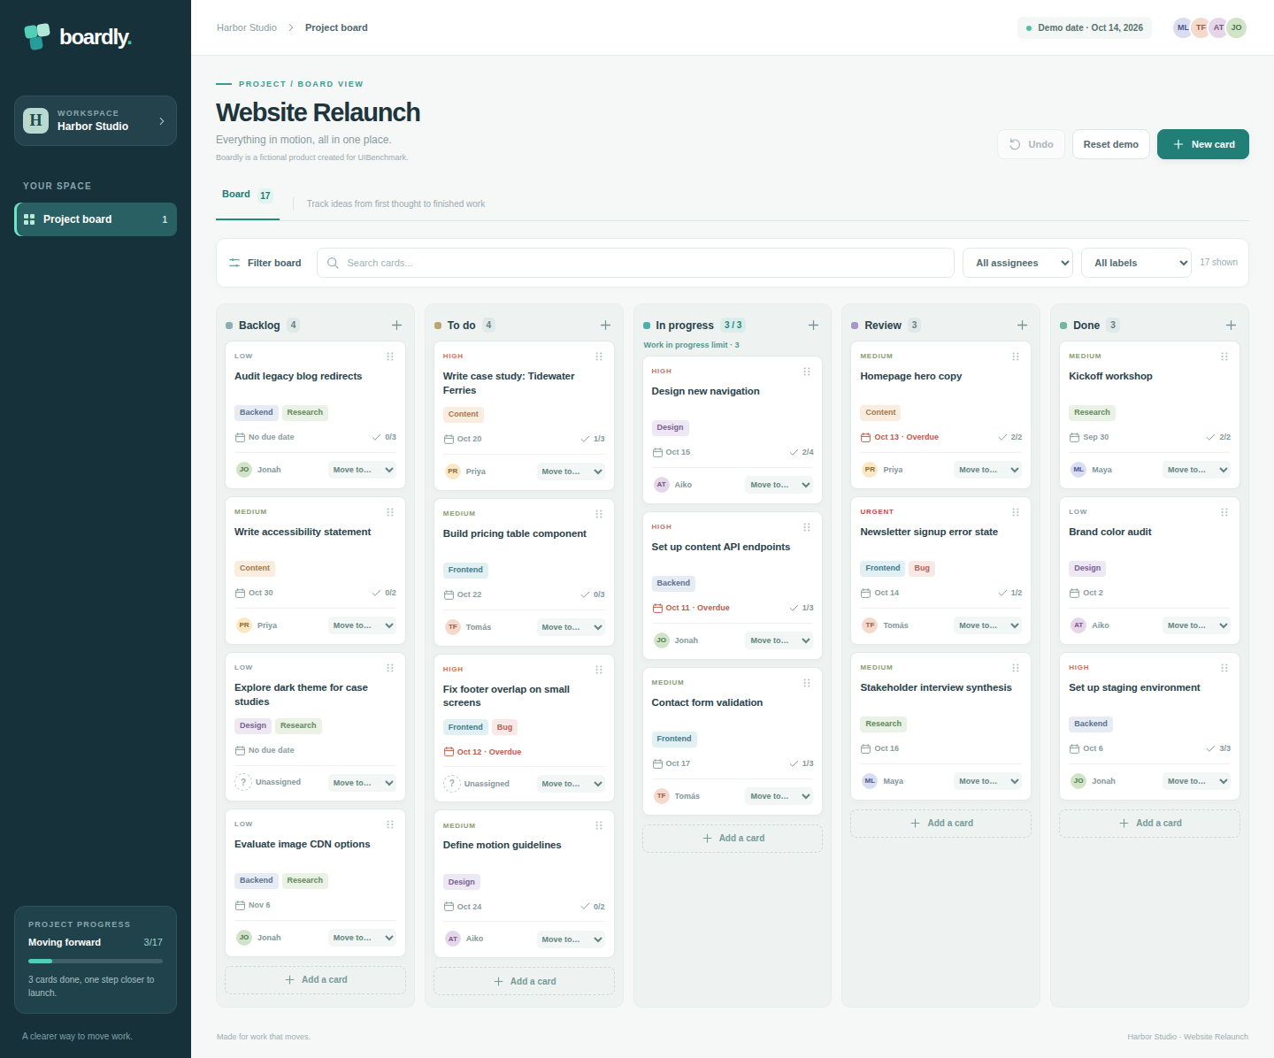Click JO avatar in the top bar
The image size is (1274, 1058).
[1236, 27]
